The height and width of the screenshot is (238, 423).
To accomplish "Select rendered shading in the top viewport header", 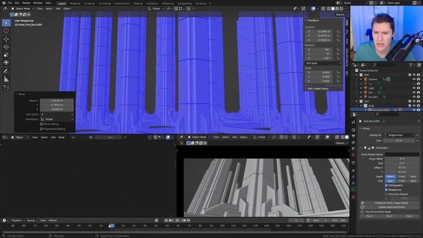I will pyautogui.click(x=342, y=9).
